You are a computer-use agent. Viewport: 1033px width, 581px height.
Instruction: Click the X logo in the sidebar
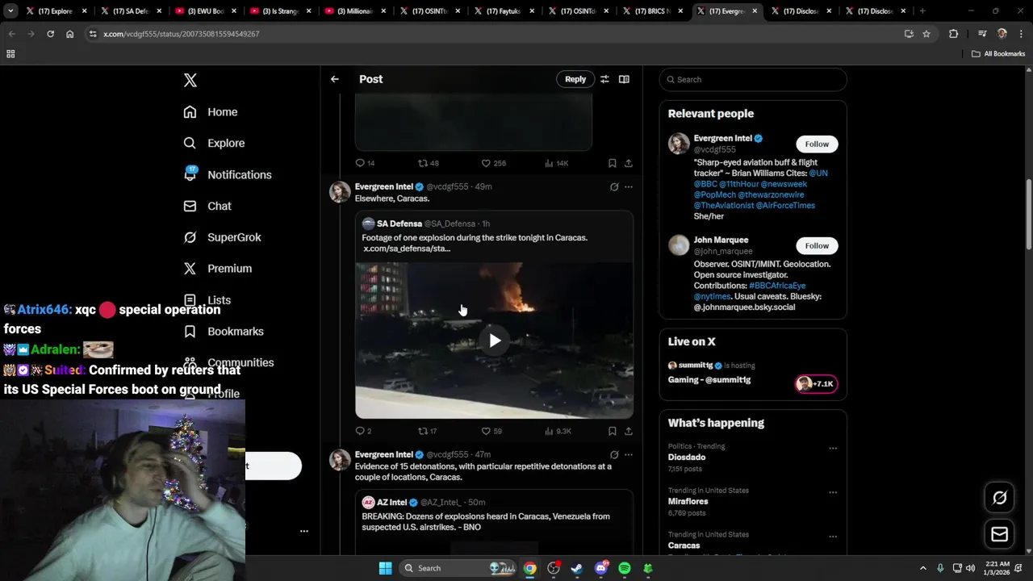click(190, 80)
